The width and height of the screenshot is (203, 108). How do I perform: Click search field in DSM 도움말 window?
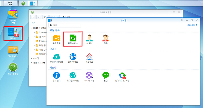pyautogui.click(x=76, y=17)
